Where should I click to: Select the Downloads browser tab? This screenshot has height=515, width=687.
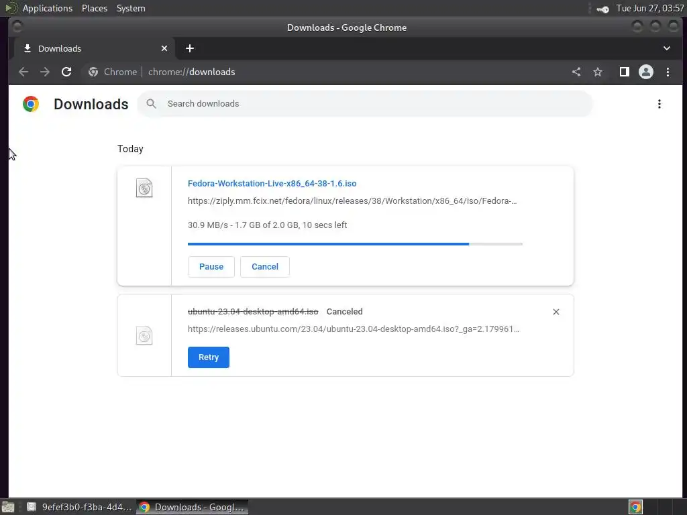95,48
